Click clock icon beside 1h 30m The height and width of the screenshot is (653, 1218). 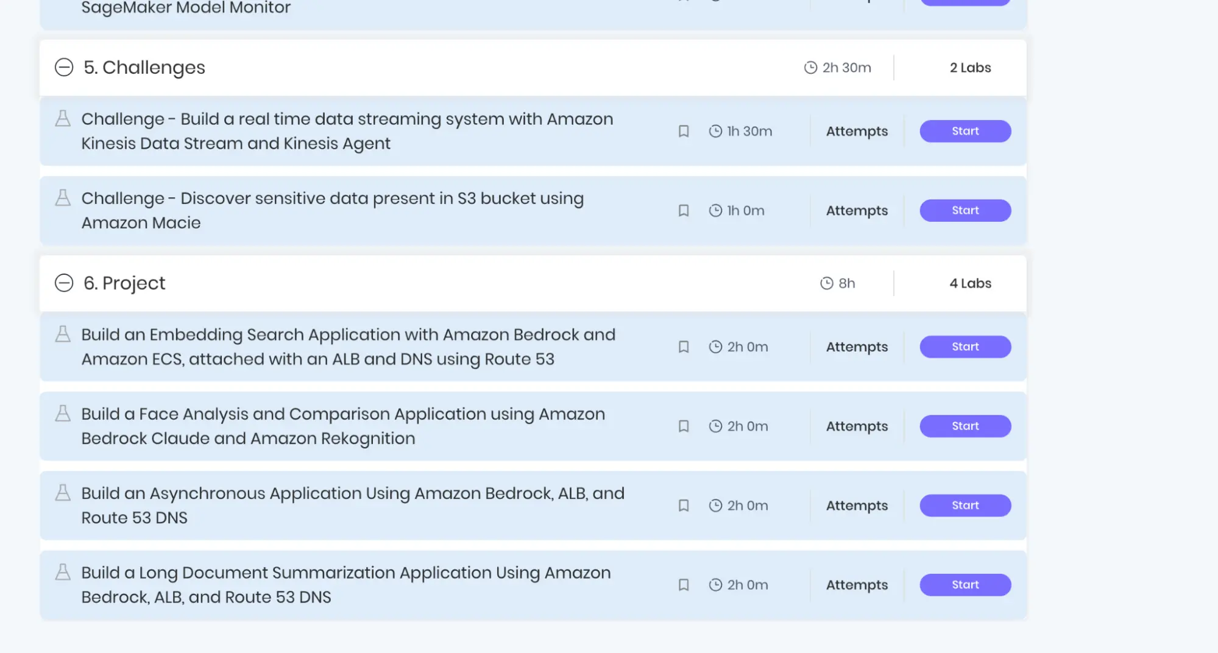[715, 131]
